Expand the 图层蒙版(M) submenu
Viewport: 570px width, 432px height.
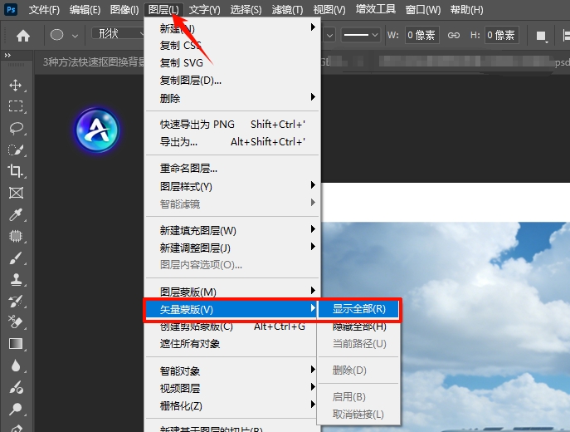point(232,292)
